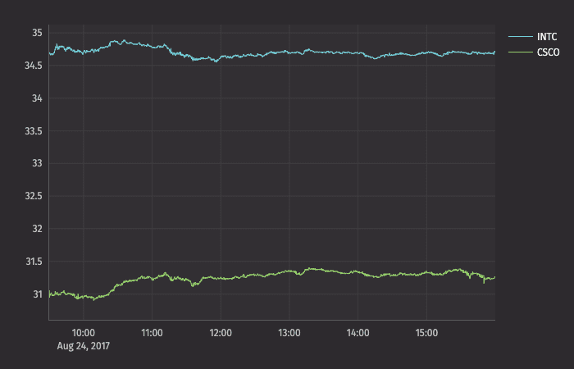Image resolution: width=574 pixels, height=369 pixels.
Task: Click the 11:00 x-axis tick label
Action: (x=153, y=333)
